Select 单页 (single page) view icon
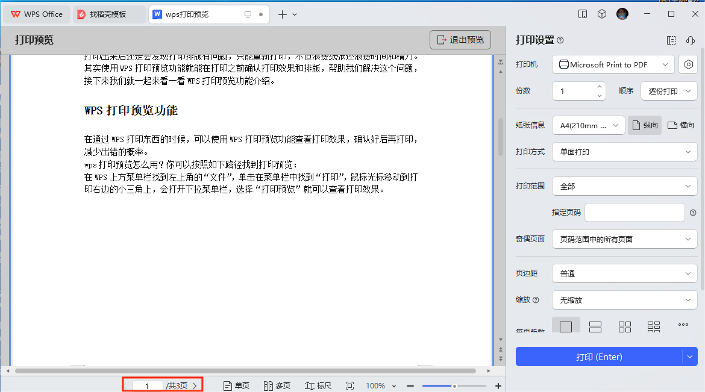Image resolution: width=705 pixels, height=392 pixels. (x=236, y=385)
